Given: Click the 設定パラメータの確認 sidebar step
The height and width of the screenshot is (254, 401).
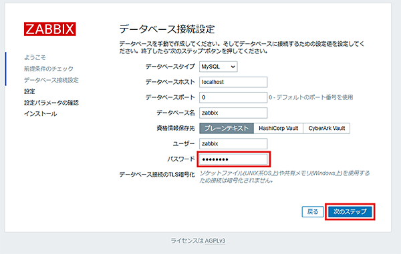Looking at the screenshot, I should pyautogui.click(x=51, y=103).
